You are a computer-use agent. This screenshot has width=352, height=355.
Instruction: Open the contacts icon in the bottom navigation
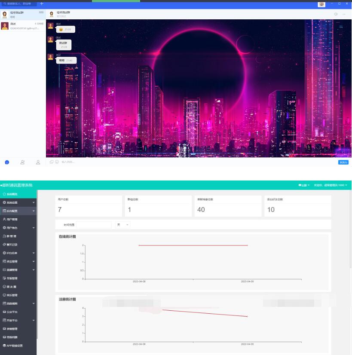pyautogui.click(x=22, y=162)
